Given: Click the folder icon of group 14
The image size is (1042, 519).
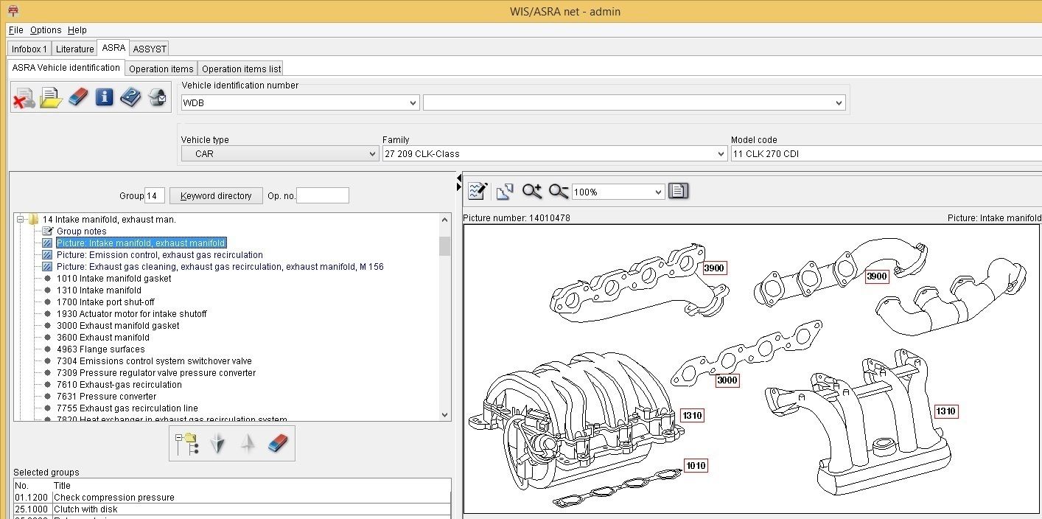Looking at the screenshot, I should pyautogui.click(x=34, y=219).
